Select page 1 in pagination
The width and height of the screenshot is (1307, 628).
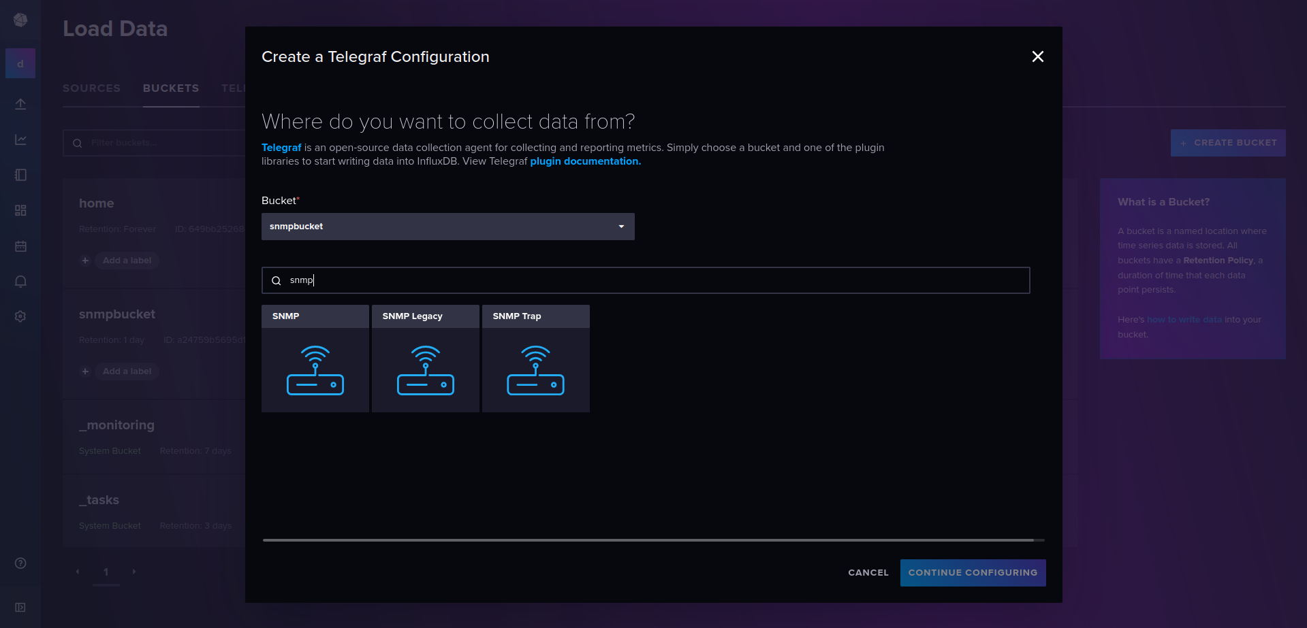pos(106,572)
